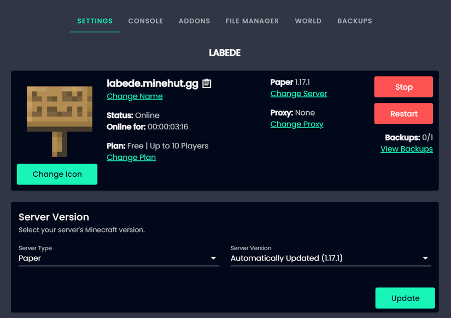Click the Change Icon button
The height and width of the screenshot is (318, 451).
point(57,174)
